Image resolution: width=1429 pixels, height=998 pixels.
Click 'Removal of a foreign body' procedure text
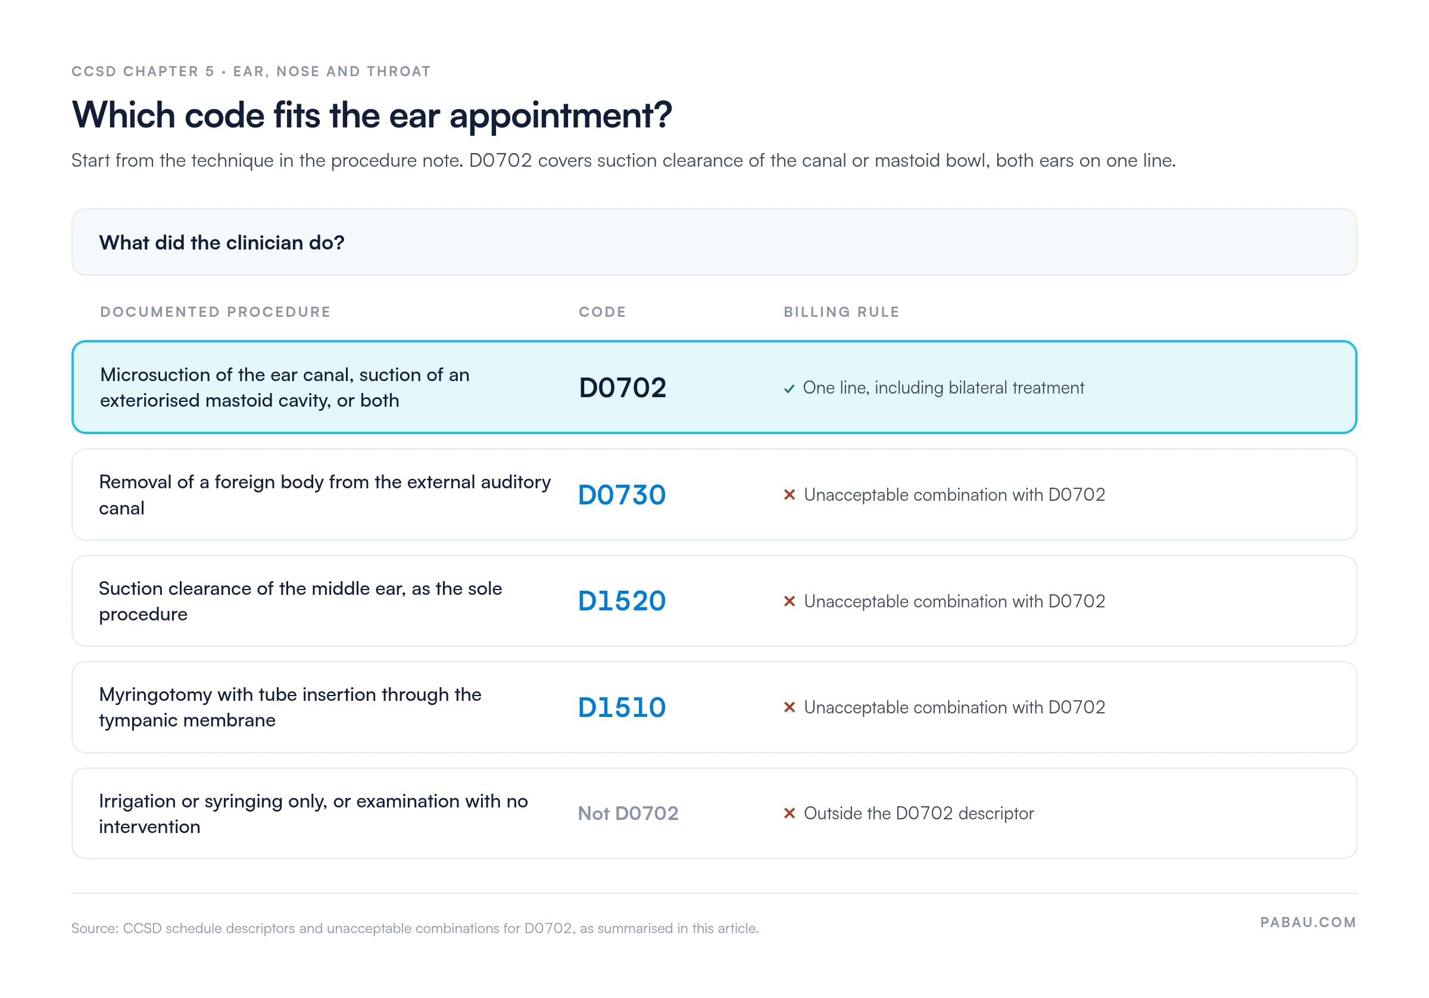325,495
